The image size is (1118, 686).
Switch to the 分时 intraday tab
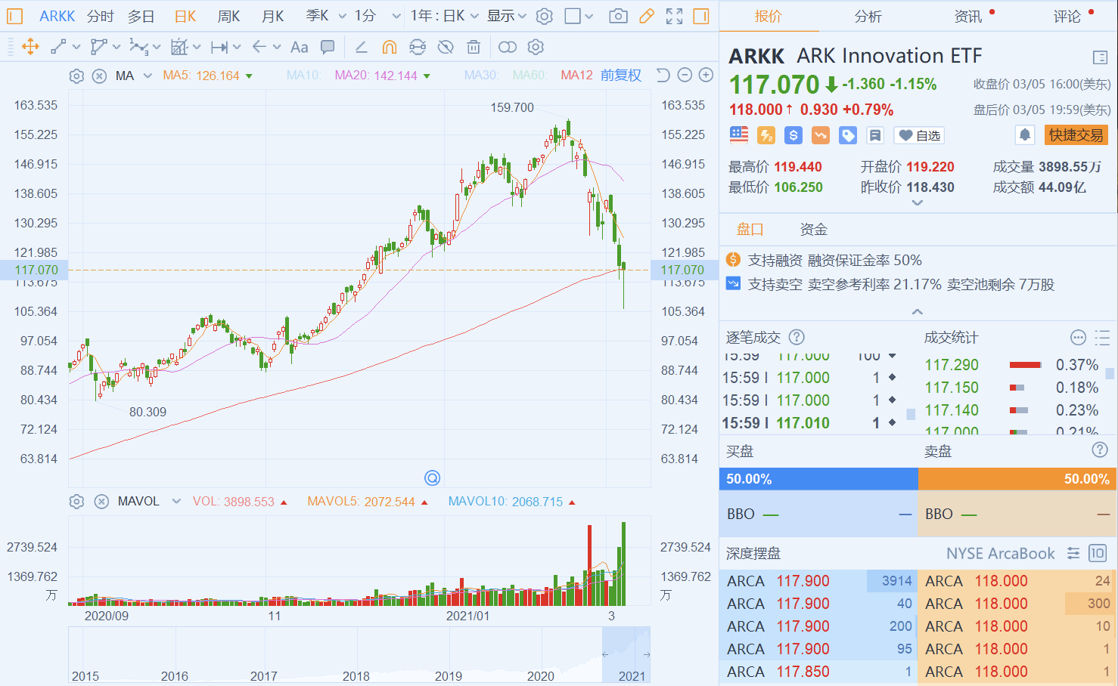(x=100, y=16)
